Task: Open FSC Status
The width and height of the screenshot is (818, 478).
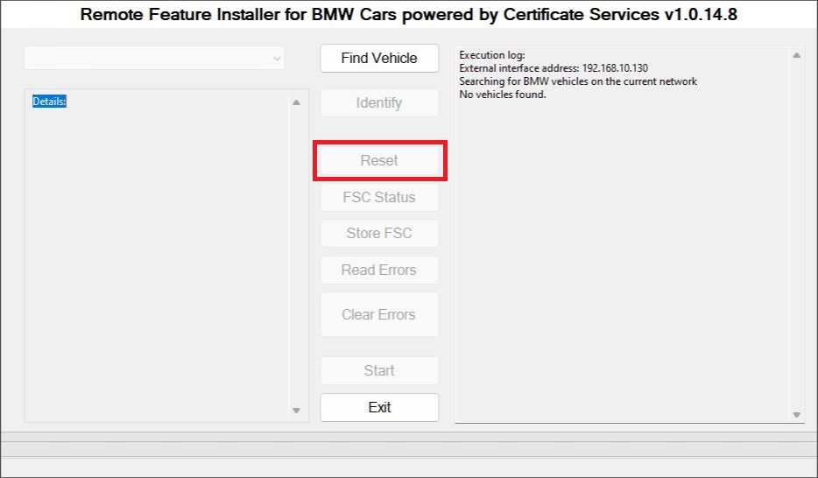Action: pos(379,197)
